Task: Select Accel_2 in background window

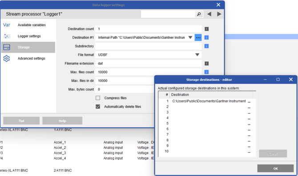Action: point(60,148)
